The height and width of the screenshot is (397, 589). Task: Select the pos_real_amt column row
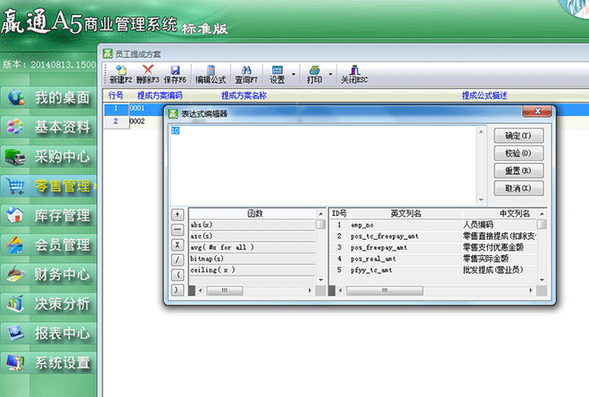pyautogui.click(x=433, y=259)
